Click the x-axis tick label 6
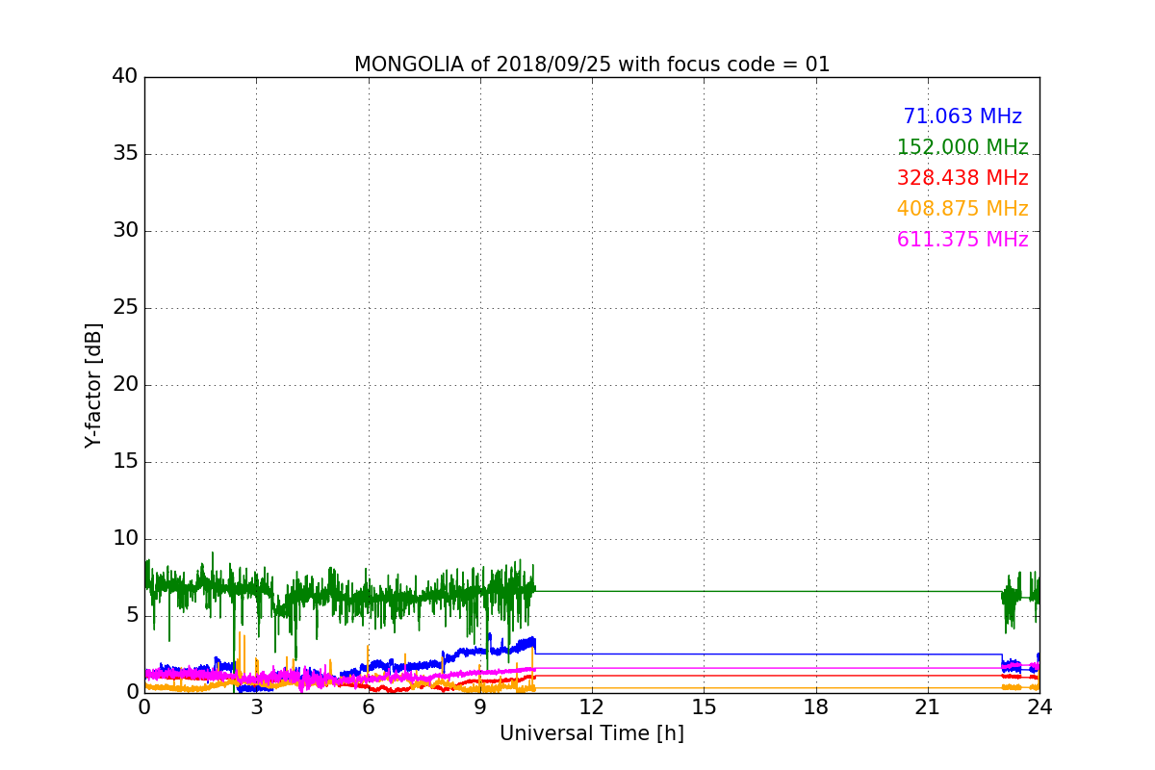The width and height of the screenshot is (1155, 770). 369,707
